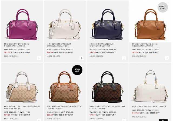Click the plus icon on magenta satchel card

tap(39, 58)
